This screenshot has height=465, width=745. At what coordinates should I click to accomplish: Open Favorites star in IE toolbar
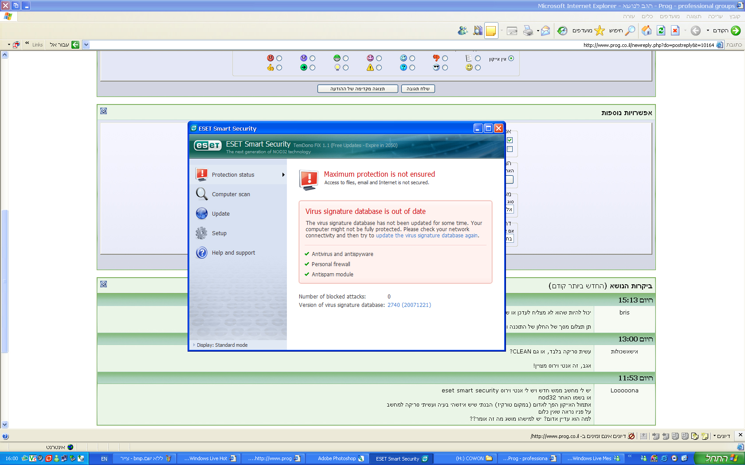[600, 31]
